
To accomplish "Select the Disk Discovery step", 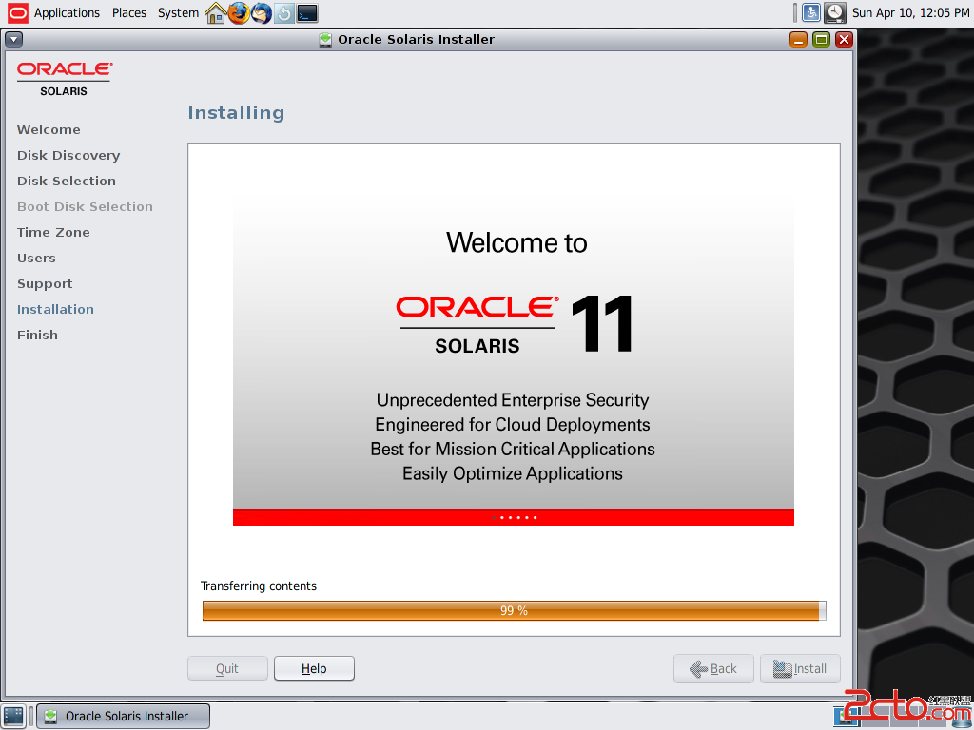I will (x=68, y=155).
